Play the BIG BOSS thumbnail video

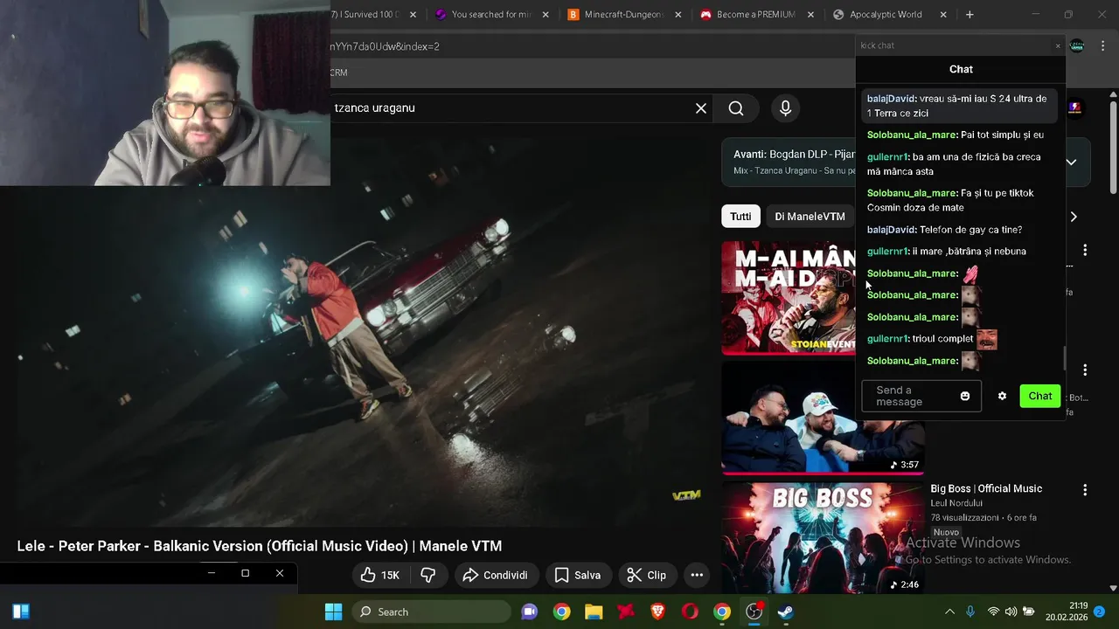(x=822, y=538)
